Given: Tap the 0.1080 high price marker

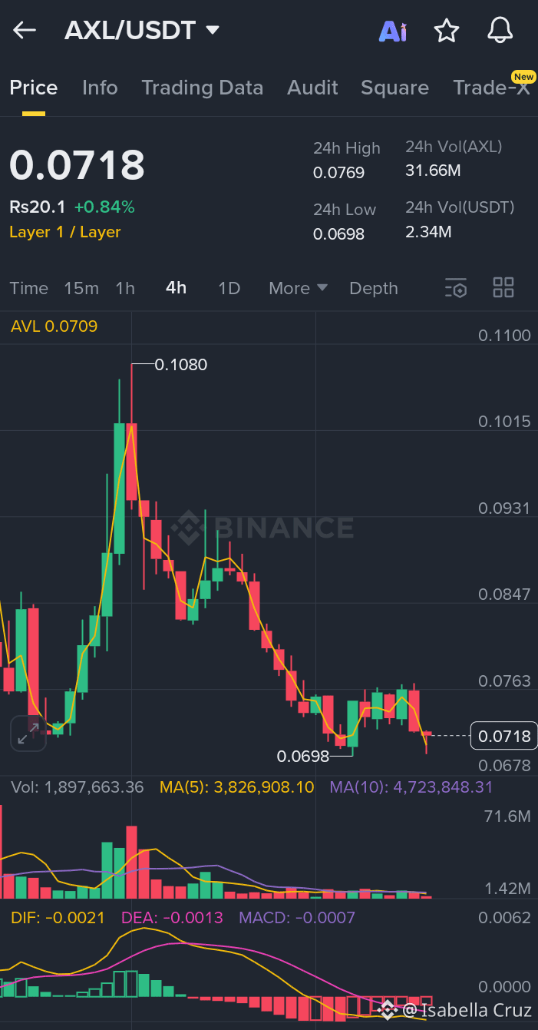Looking at the screenshot, I should [x=181, y=364].
